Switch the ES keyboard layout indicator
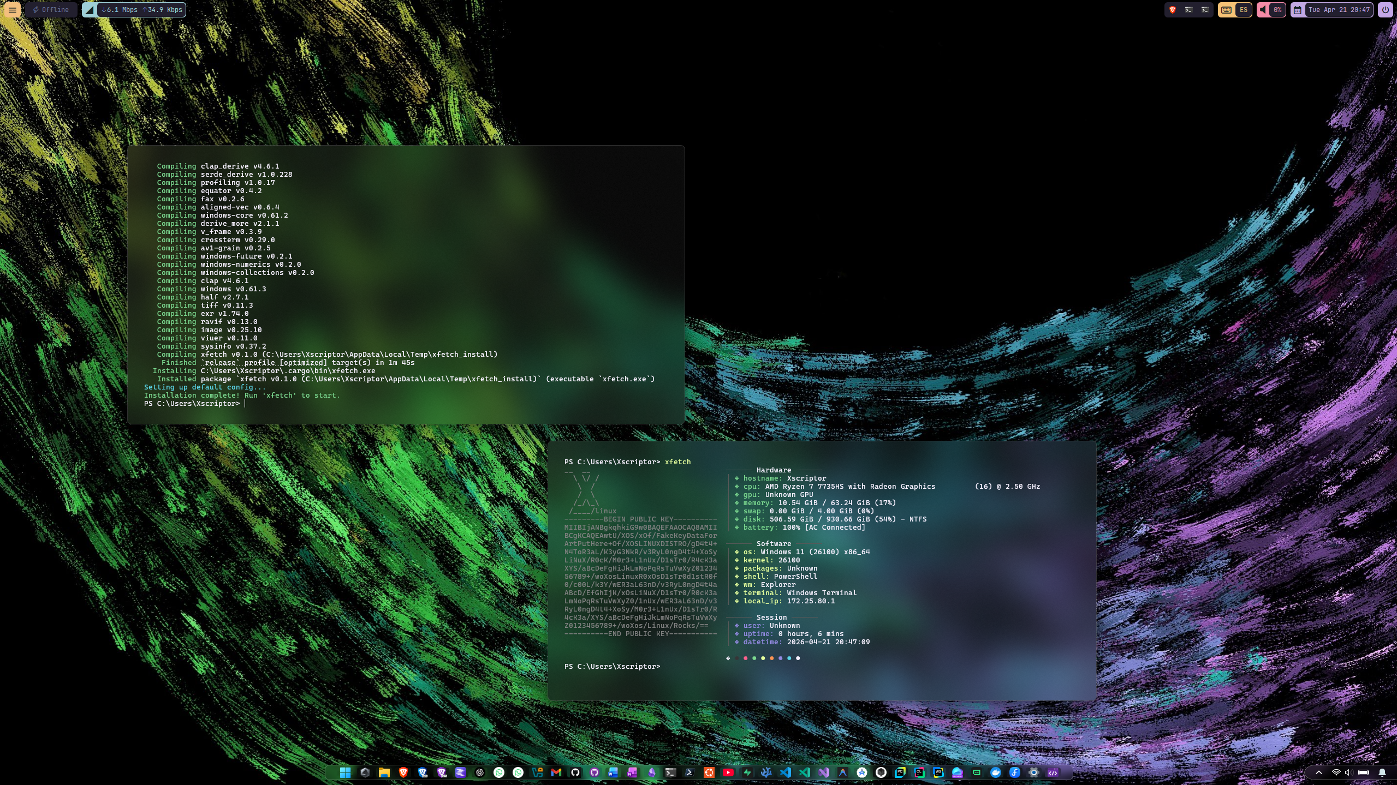Image resolution: width=1397 pixels, height=785 pixels. (1243, 10)
